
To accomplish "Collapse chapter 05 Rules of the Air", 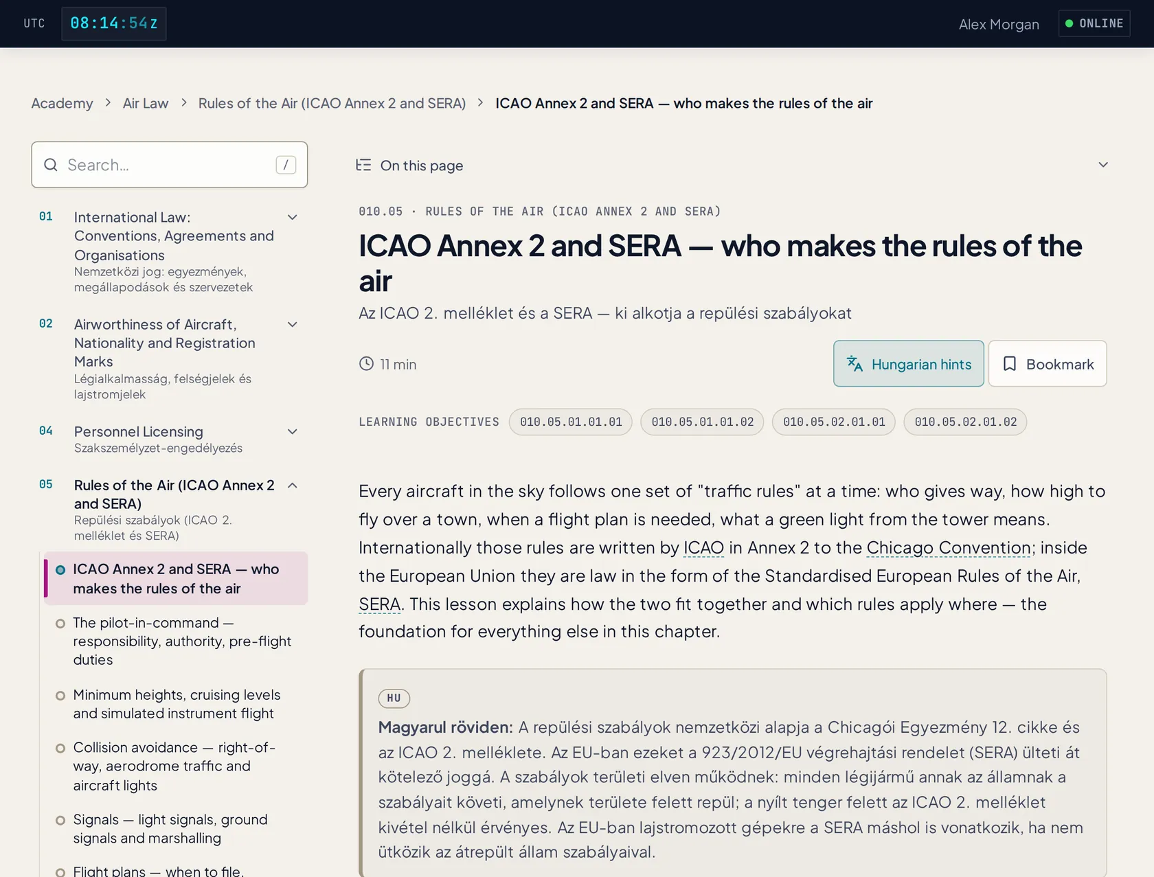I will click(292, 486).
